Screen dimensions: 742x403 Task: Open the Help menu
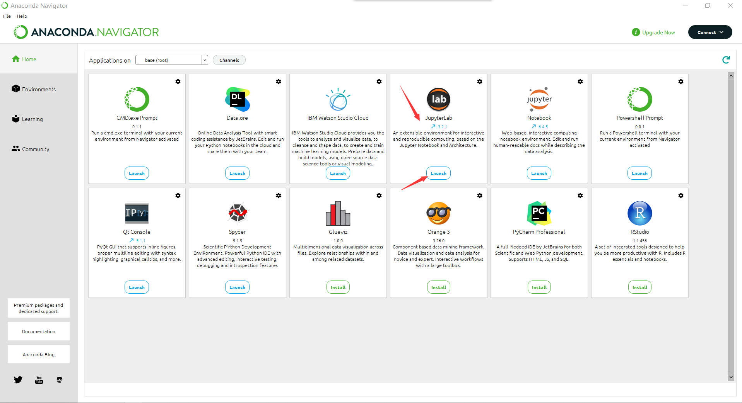tap(22, 16)
